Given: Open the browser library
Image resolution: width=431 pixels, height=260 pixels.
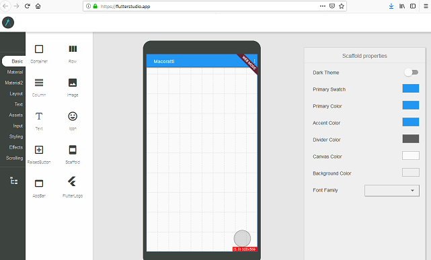Looking at the screenshot, I should click(402, 6).
